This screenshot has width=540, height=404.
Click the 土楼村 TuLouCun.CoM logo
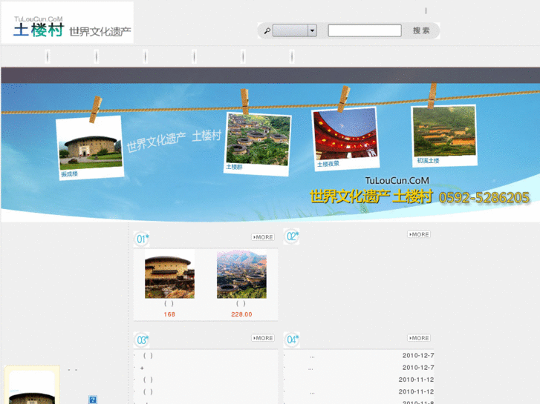tap(67, 23)
